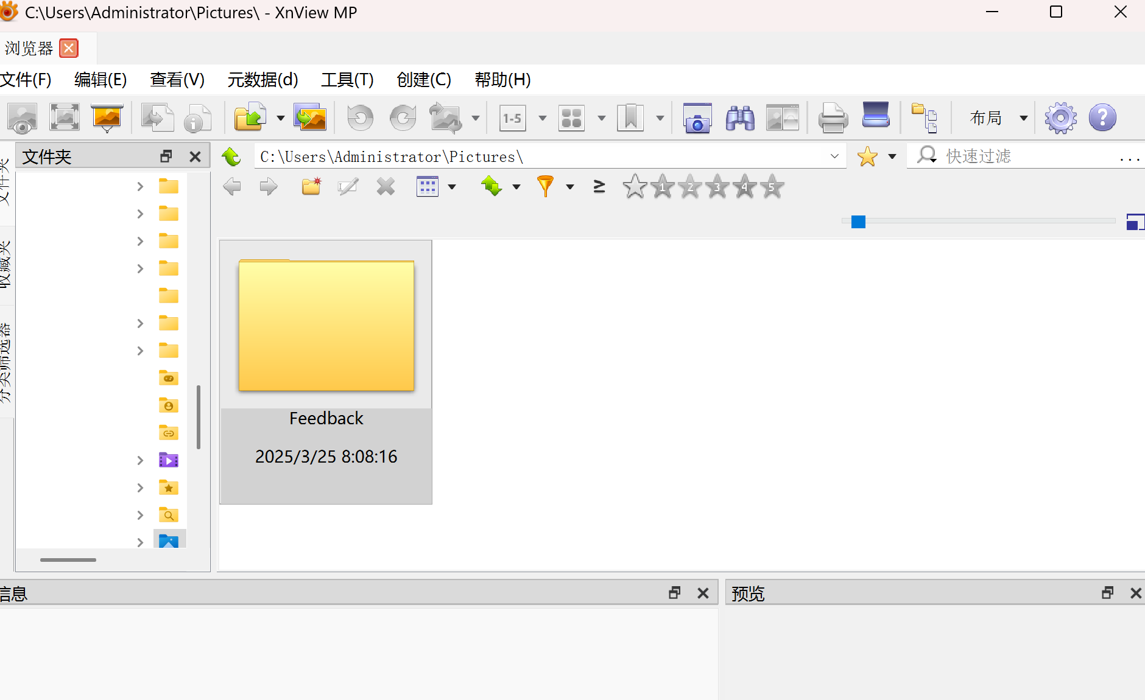Click the funnel filter icon
1145x700 pixels.
(x=545, y=186)
